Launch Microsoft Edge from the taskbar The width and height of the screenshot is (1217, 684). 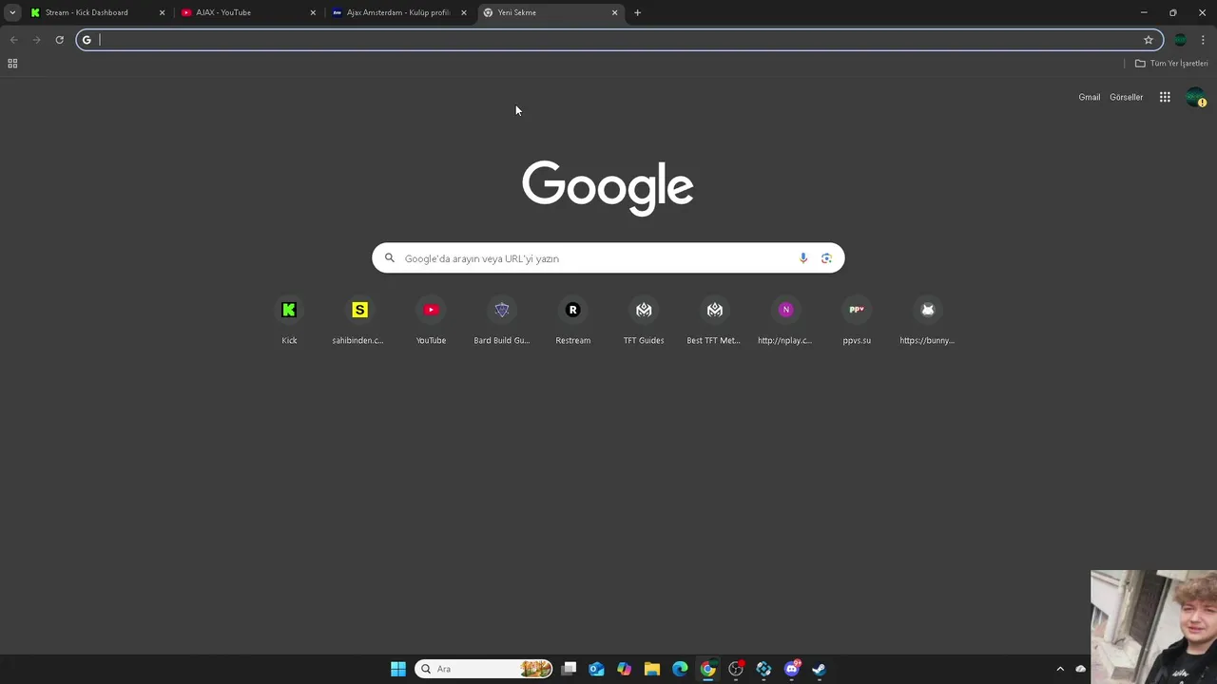pos(680,669)
